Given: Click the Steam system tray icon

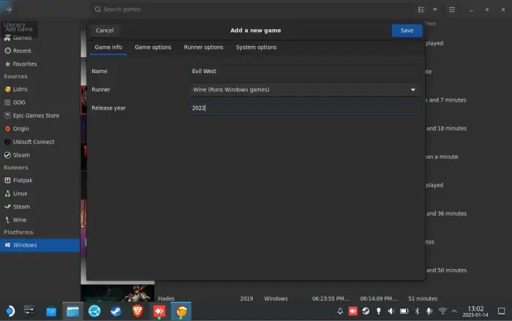Looking at the screenshot, I should pyautogui.click(x=366, y=311).
